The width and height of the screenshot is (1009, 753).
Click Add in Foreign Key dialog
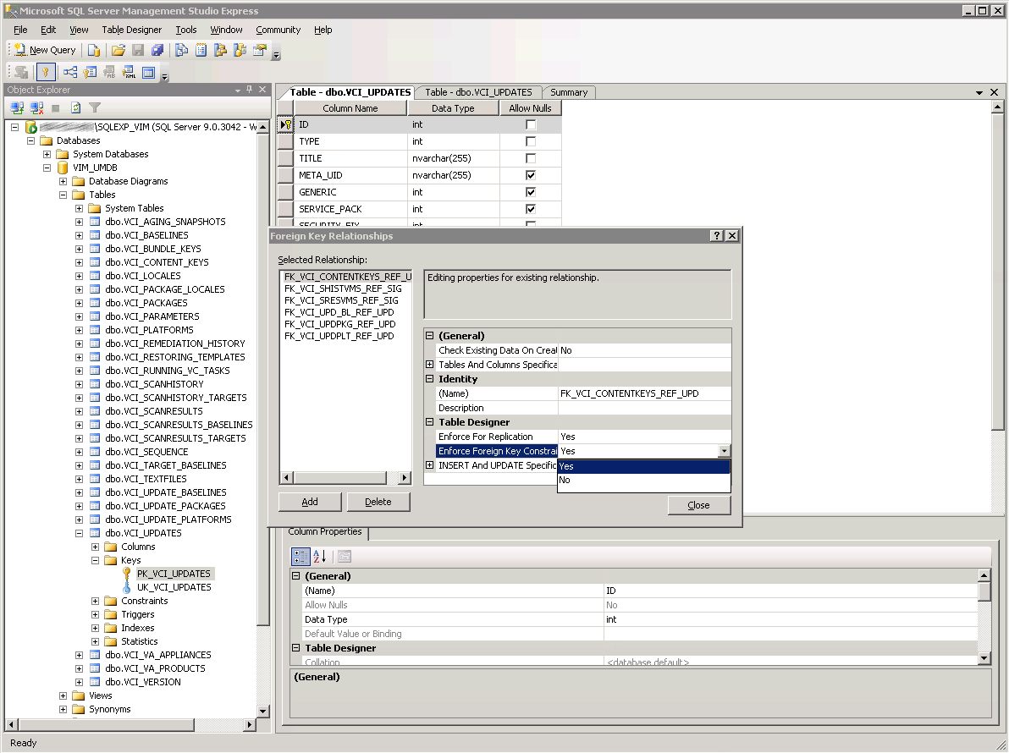point(310,503)
